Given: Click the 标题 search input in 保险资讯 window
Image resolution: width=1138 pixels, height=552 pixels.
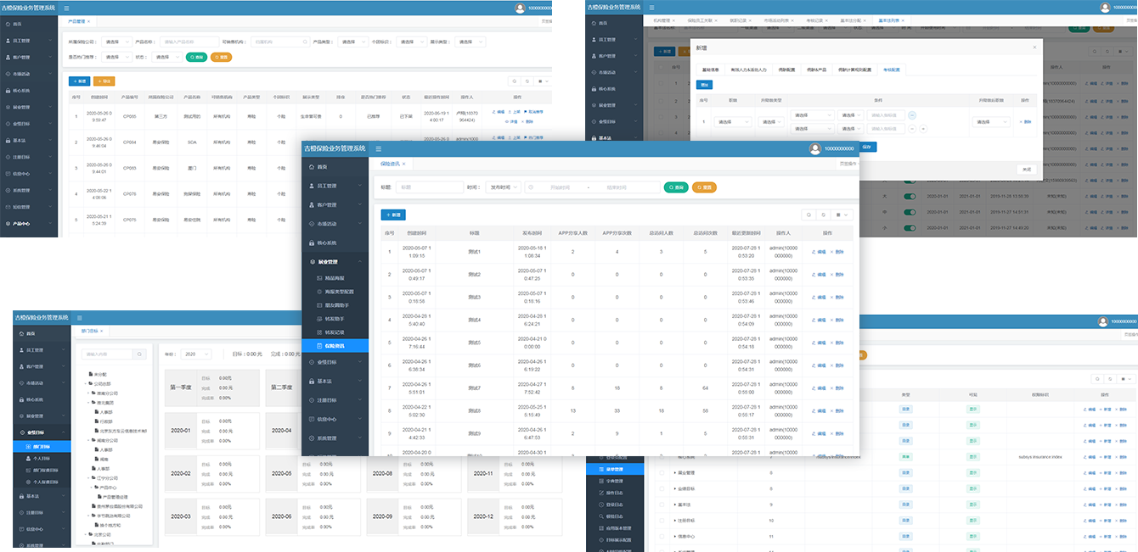Looking at the screenshot, I should point(430,187).
